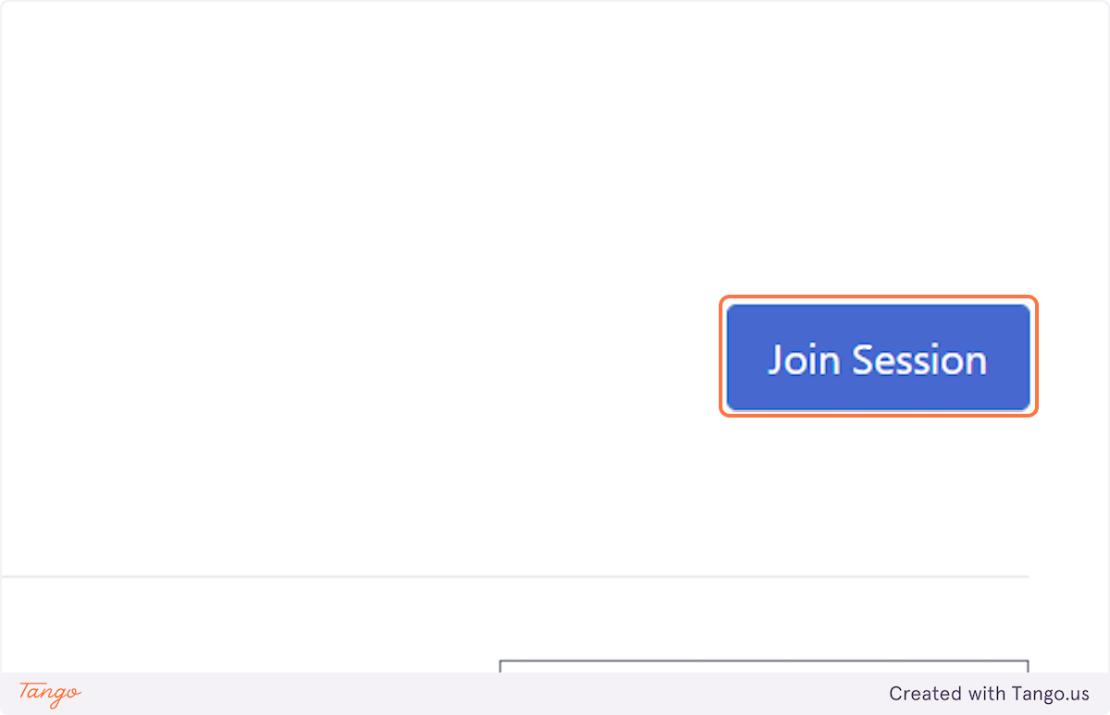Tap the orange Tango script logo

50,693
